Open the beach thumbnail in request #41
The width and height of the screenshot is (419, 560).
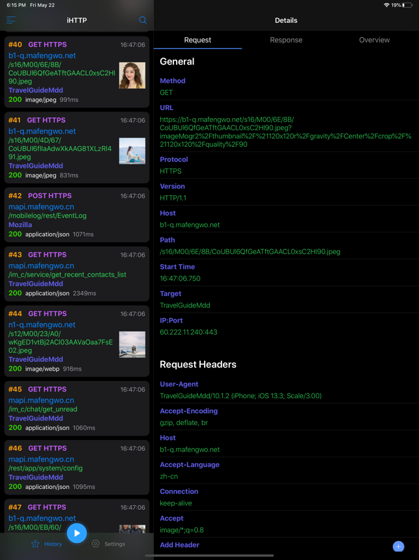(x=132, y=151)
